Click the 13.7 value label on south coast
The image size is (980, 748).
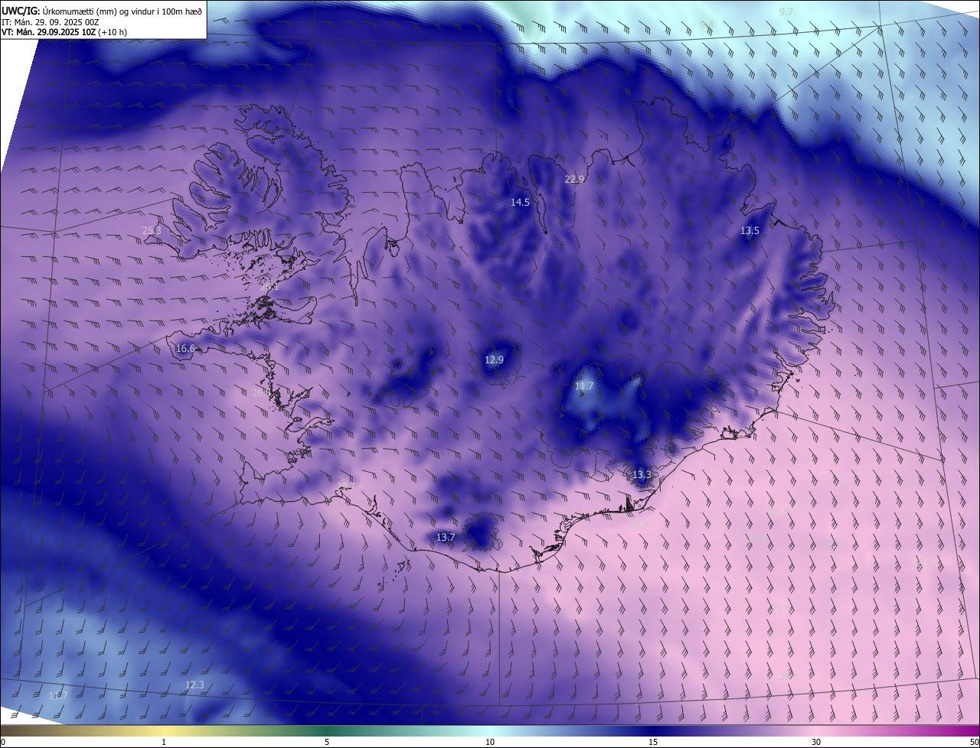coord(446,538)
